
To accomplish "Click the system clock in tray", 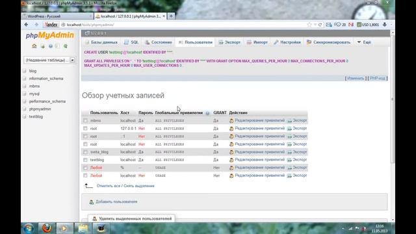I will (x=380, y=228).
